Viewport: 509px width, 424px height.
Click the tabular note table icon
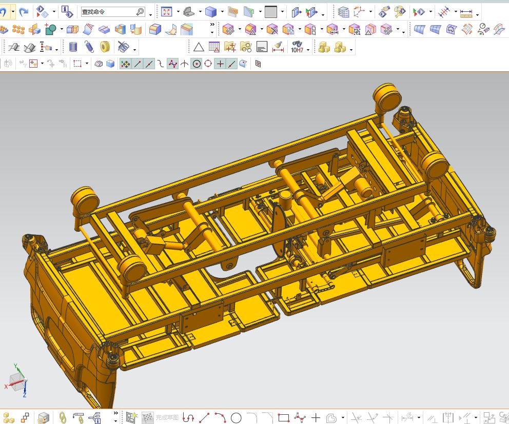214,47
